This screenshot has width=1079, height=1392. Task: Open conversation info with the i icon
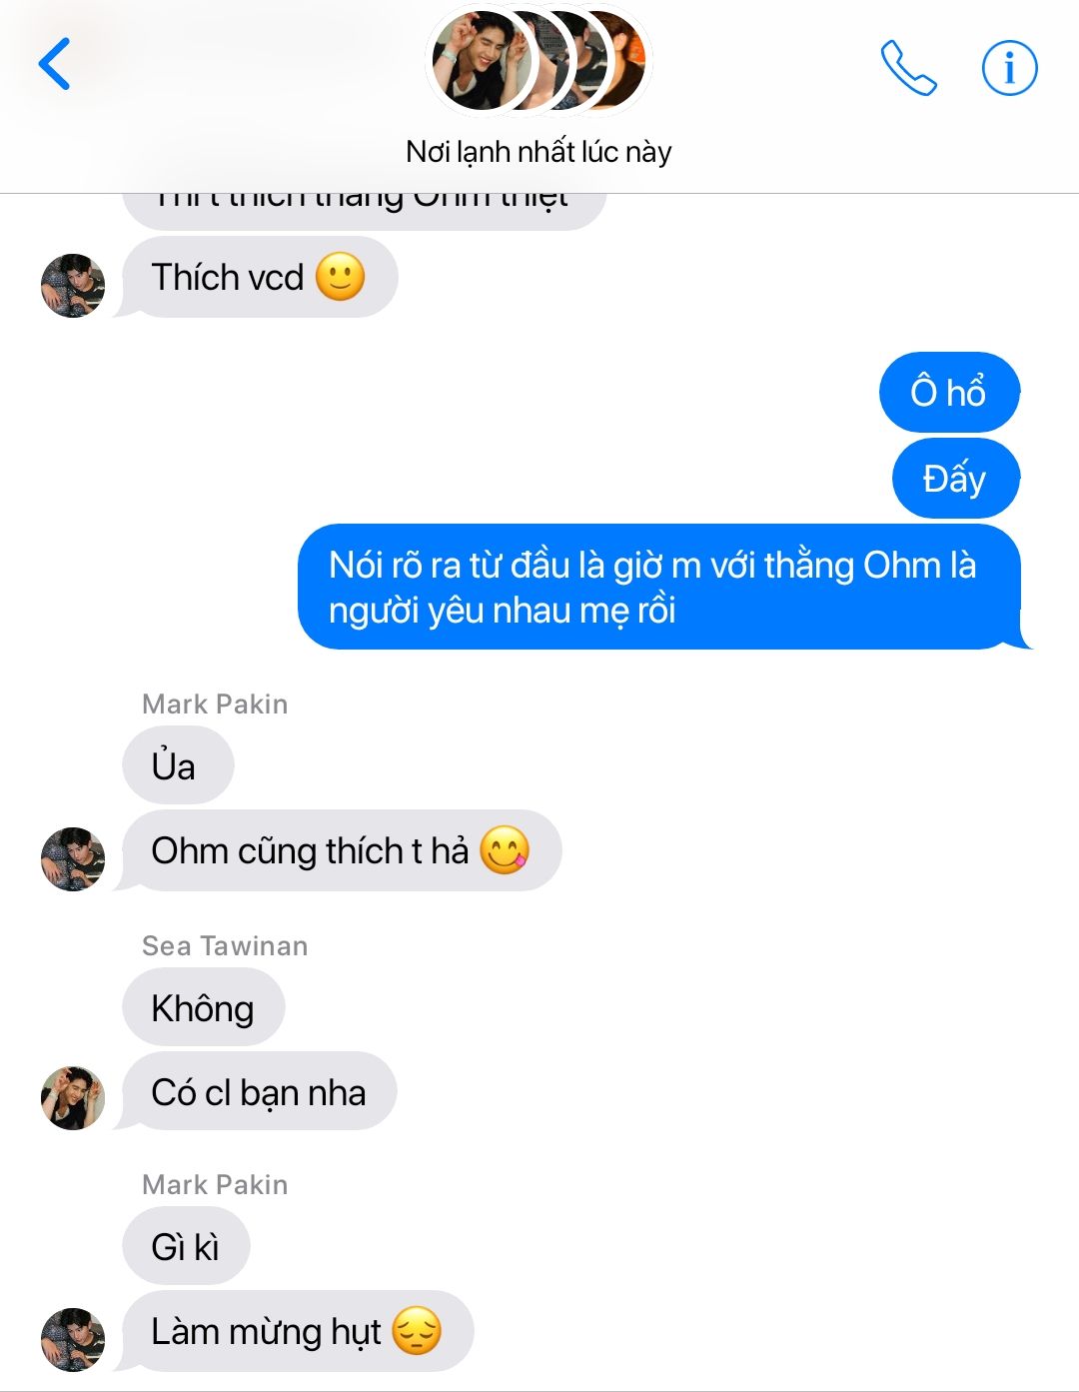point(1009,68)
